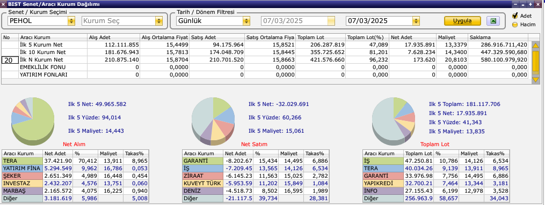Screen dimensions: 545x205
Task: Sort by the Alış Adet column header
Action: [114, 37]
